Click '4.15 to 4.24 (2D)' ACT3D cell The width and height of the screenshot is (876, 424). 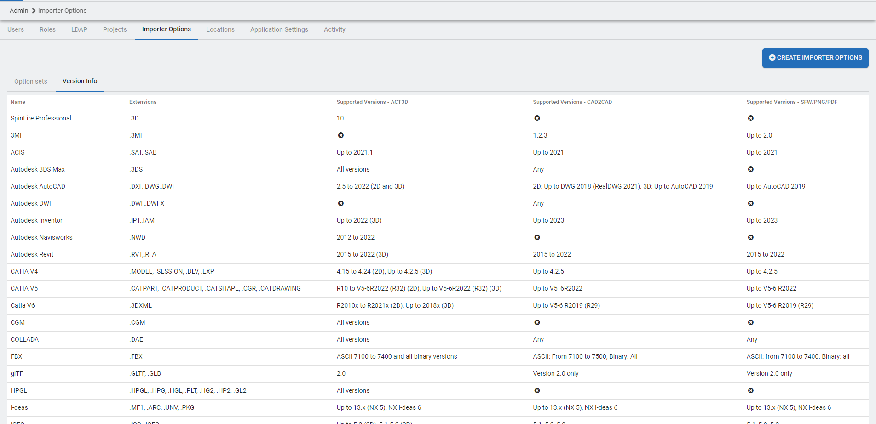point(384,271)
